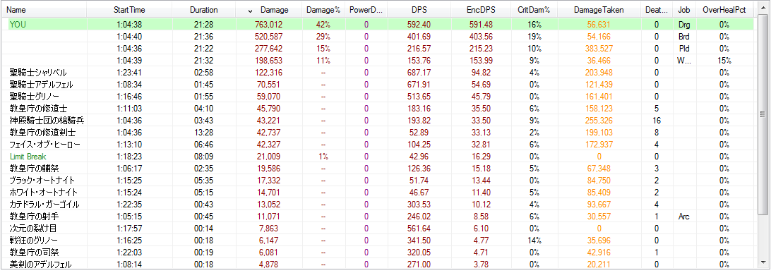This screenshot has height=273, width=771.
Task: Click the scrollbar up arrow
Action: [763, 7]
